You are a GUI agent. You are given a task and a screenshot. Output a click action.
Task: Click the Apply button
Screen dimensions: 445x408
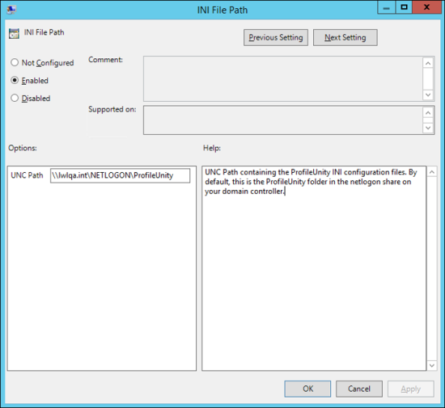point(411,389)
